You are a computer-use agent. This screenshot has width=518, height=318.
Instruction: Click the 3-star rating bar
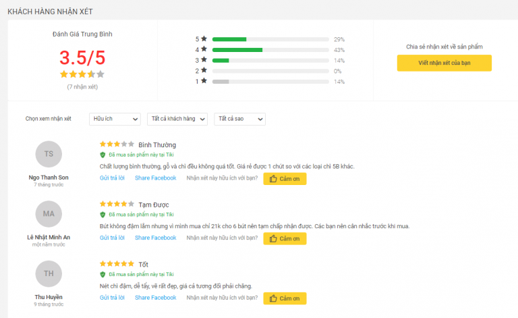(270, 61)
